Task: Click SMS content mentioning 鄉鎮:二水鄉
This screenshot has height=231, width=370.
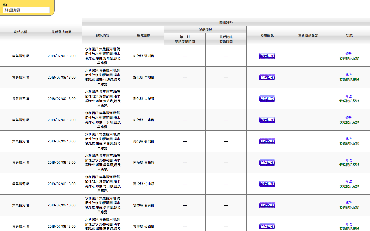Action: tap(103, 120)
